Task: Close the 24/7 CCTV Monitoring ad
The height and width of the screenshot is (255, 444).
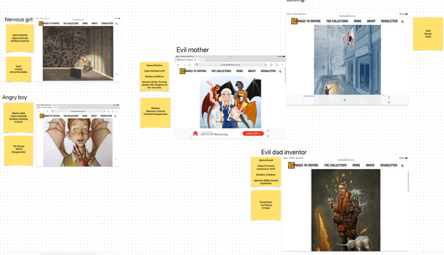Action: (268, 131)
